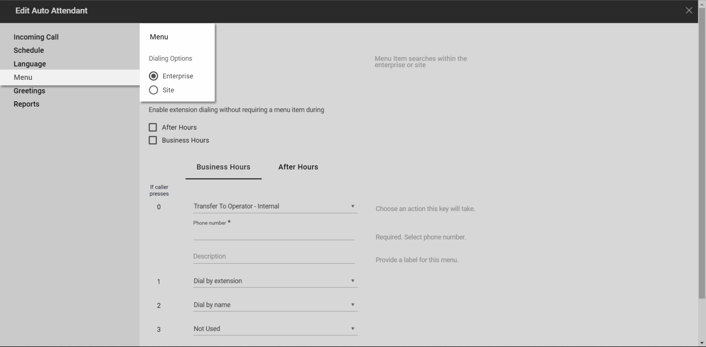This screenshot has height=347, width=706.
Task: Click 'Provide a label for this menu.' hint
Action: tap(417, 260)
